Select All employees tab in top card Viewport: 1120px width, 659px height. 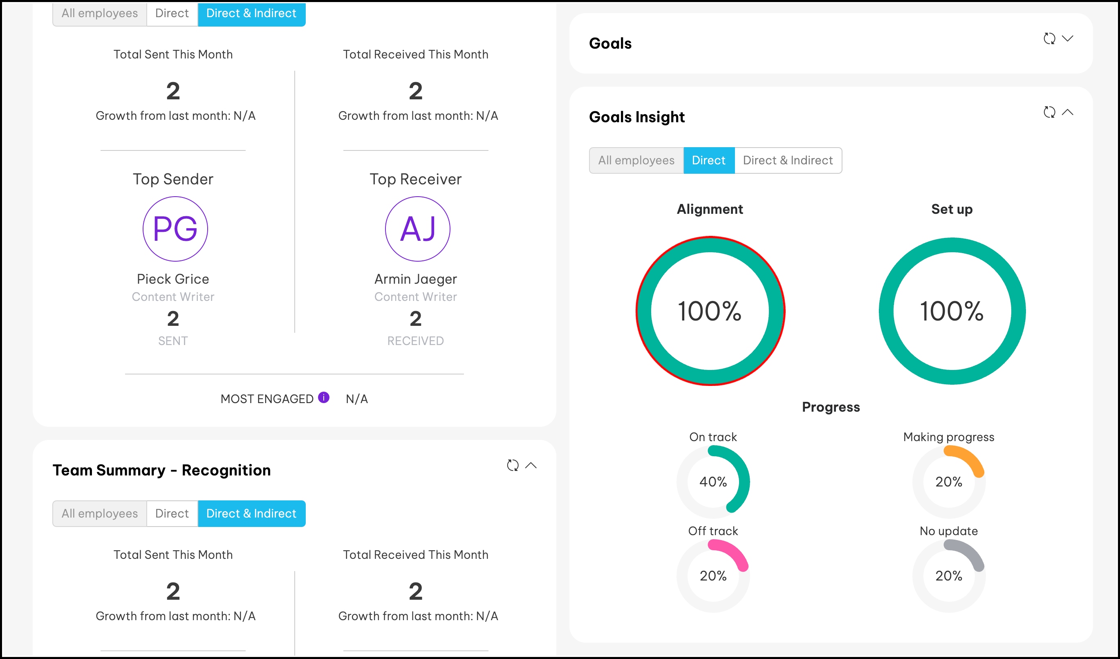100,13
